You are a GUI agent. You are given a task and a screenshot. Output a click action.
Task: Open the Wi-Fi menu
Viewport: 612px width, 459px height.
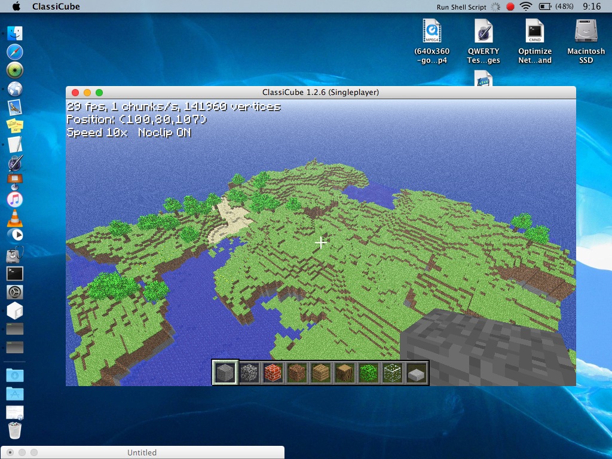point(526,6)
